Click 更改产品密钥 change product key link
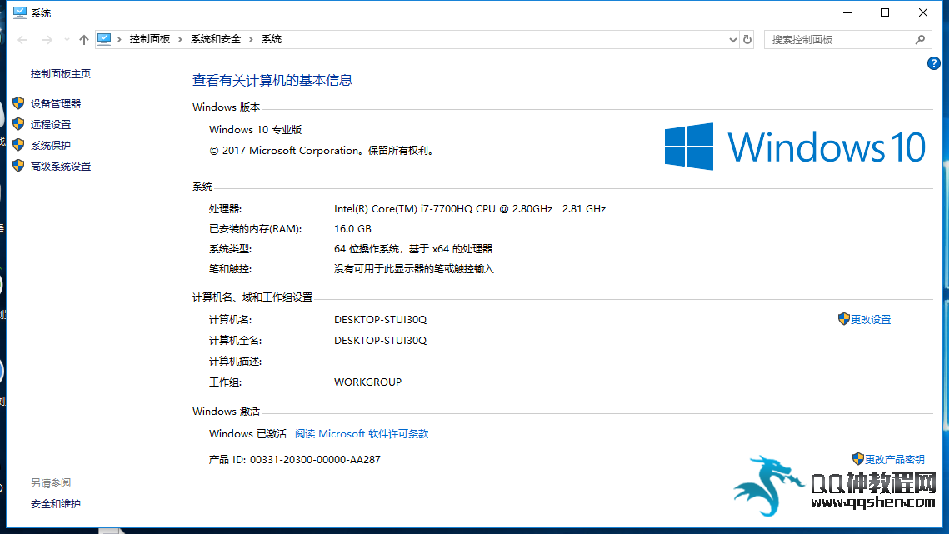The image size is (949, 534). (894, 460)
